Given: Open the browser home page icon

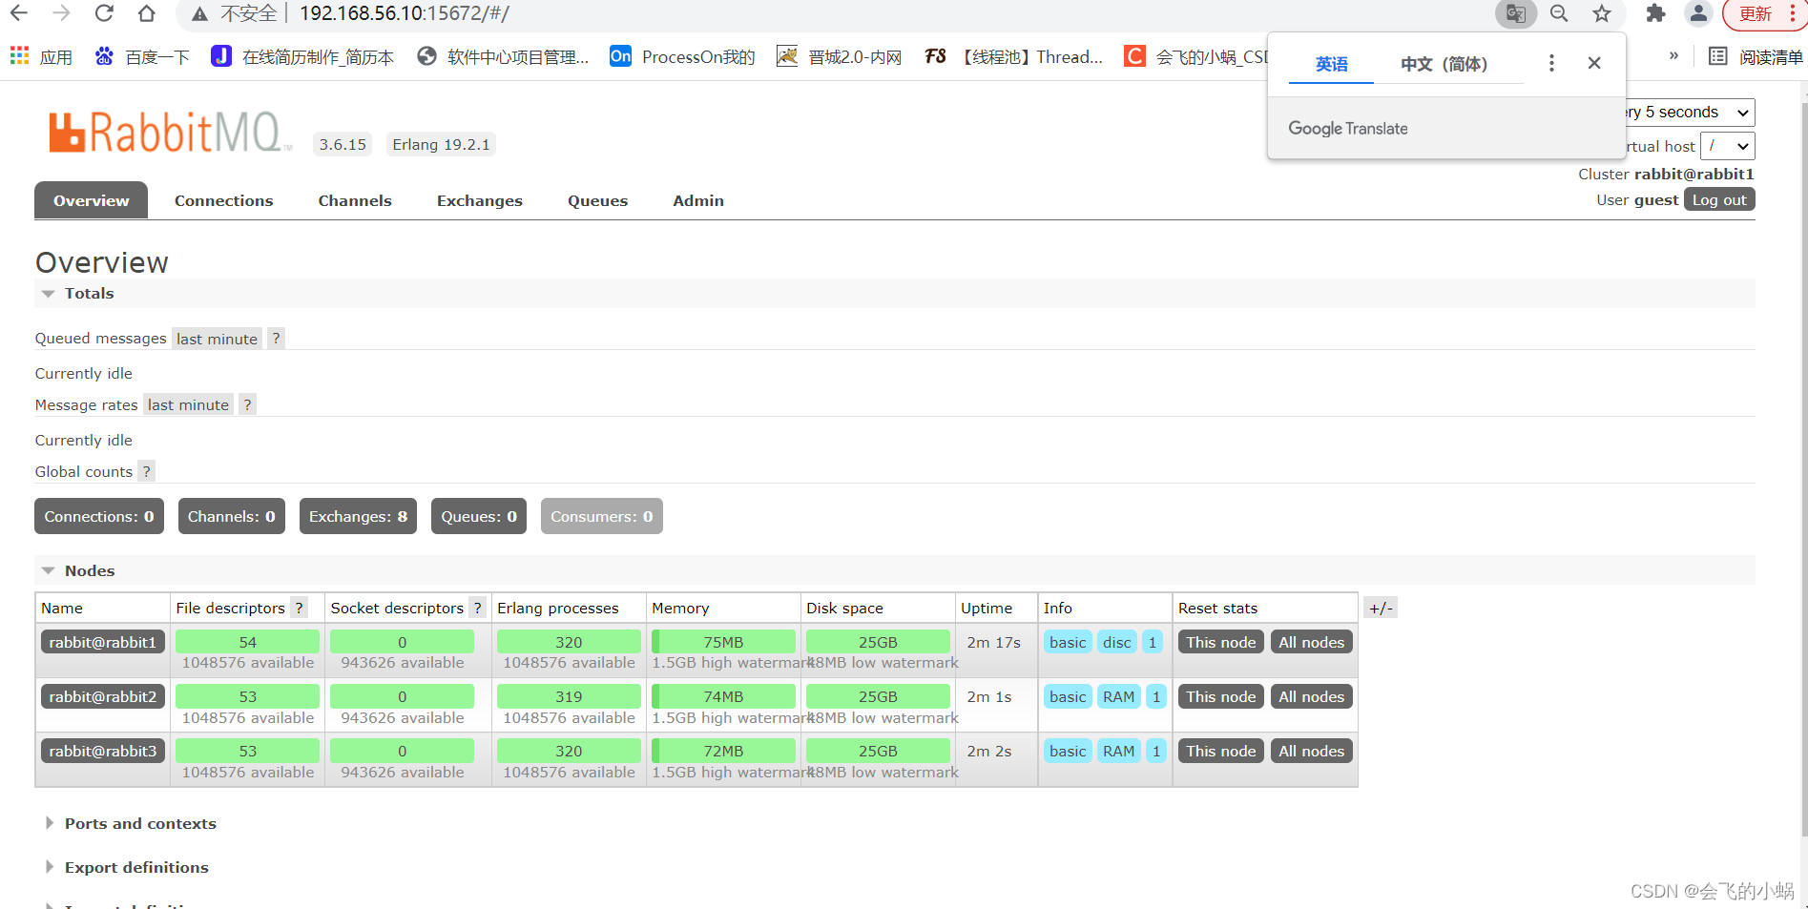Looking at the screenshot, I should (x=146, y=13).
